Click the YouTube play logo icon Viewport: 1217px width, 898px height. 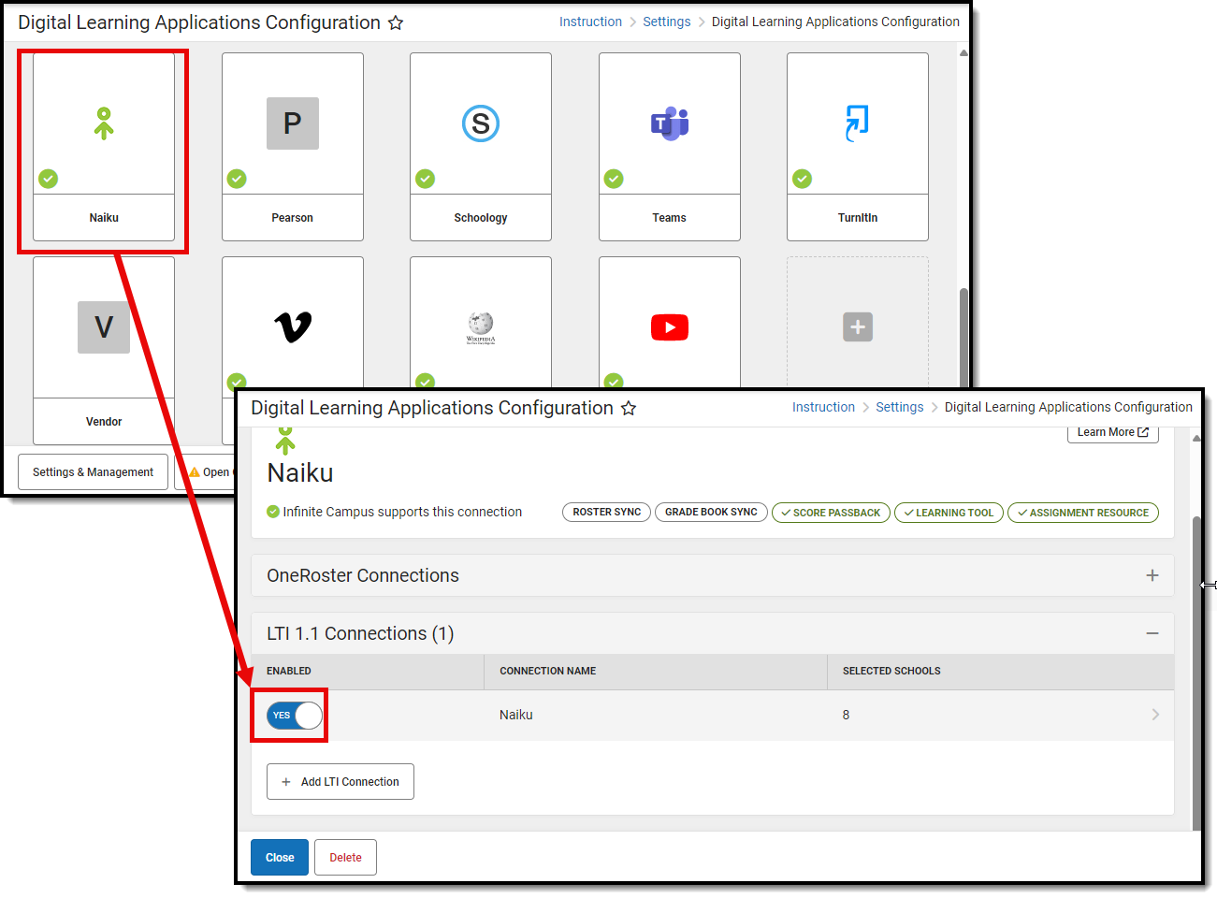click(670, 327)
